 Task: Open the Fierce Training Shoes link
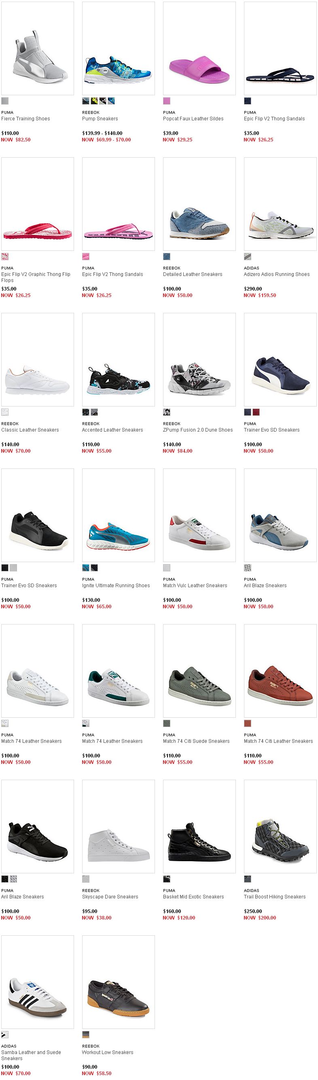(x=25, y=119)
